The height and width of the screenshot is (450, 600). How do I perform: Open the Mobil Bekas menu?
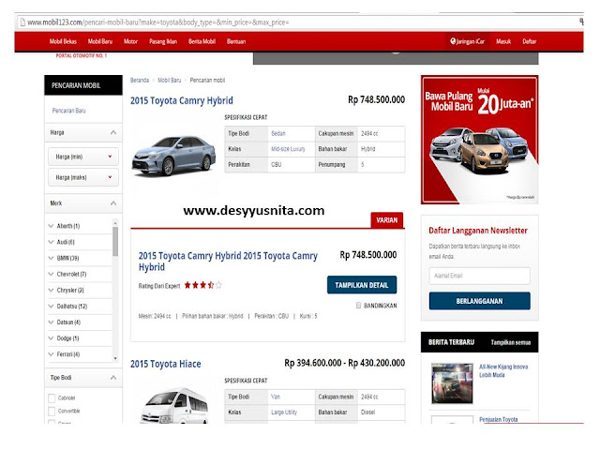pyautogui.click(x=63, y=41)
